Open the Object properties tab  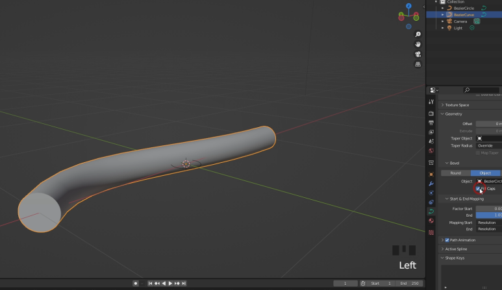431,175
